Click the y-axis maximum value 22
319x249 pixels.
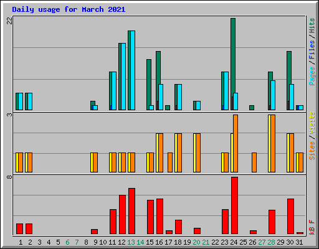pos(9,21)
